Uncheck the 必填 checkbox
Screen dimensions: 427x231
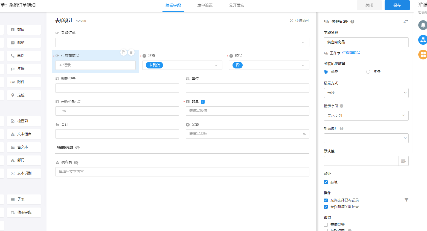tap(326, 182)
